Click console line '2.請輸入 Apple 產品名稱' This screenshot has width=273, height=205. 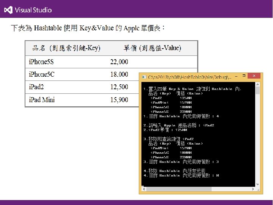179,125
